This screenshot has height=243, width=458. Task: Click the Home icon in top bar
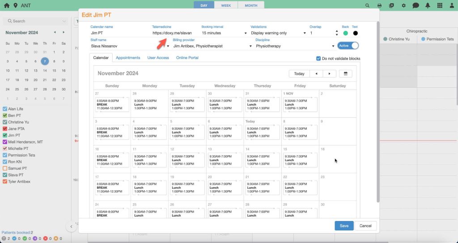(6, 5)
